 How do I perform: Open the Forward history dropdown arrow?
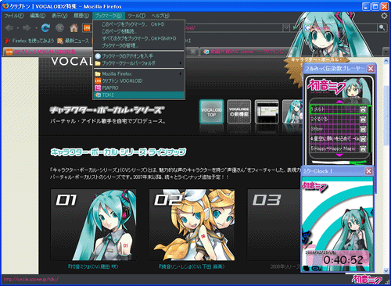click(36, 28)
